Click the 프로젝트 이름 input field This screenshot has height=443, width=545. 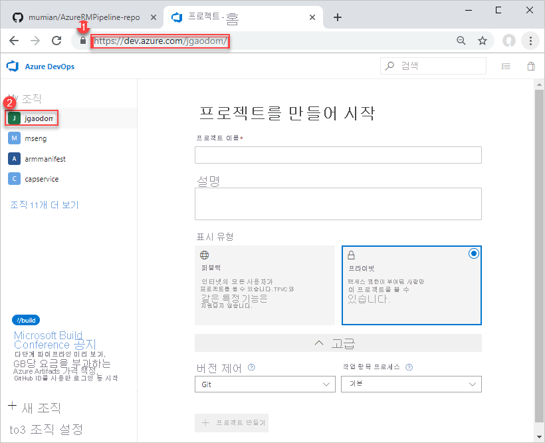coord(338,155)
